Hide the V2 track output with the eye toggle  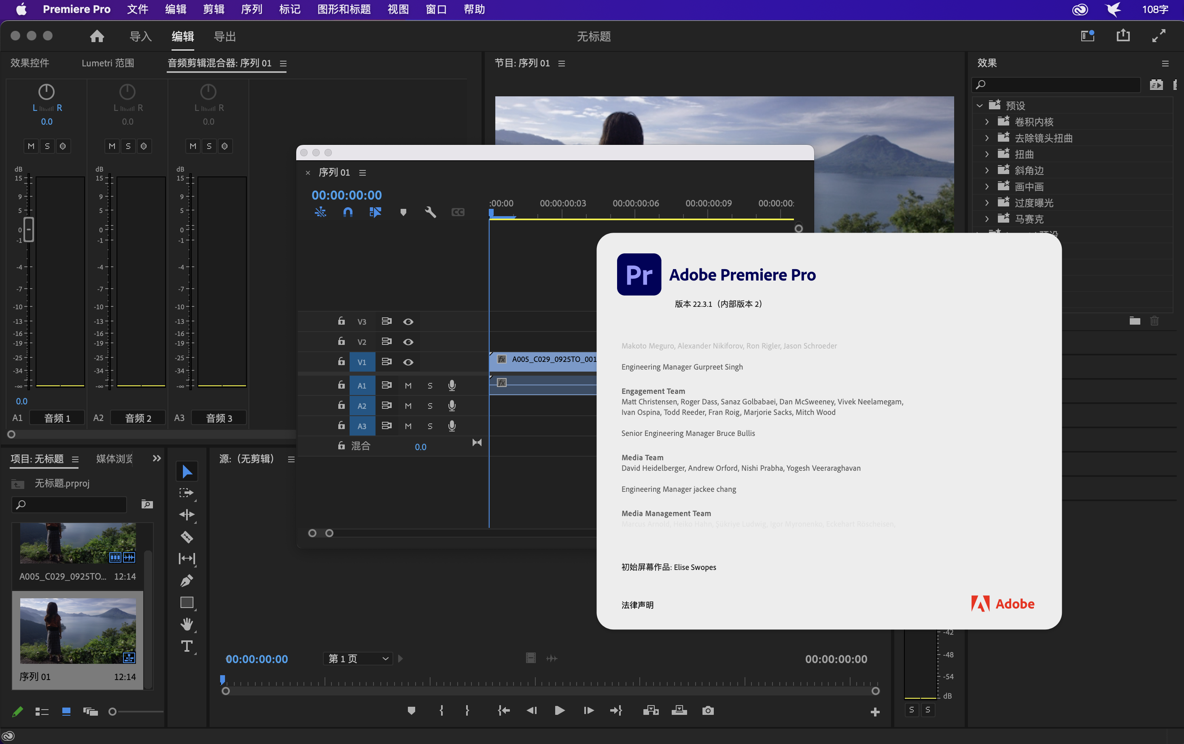(408, 341)
